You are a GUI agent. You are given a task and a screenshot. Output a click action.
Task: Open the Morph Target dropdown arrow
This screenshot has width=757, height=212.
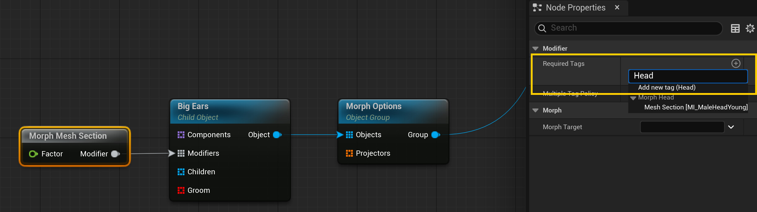(731, 127)
